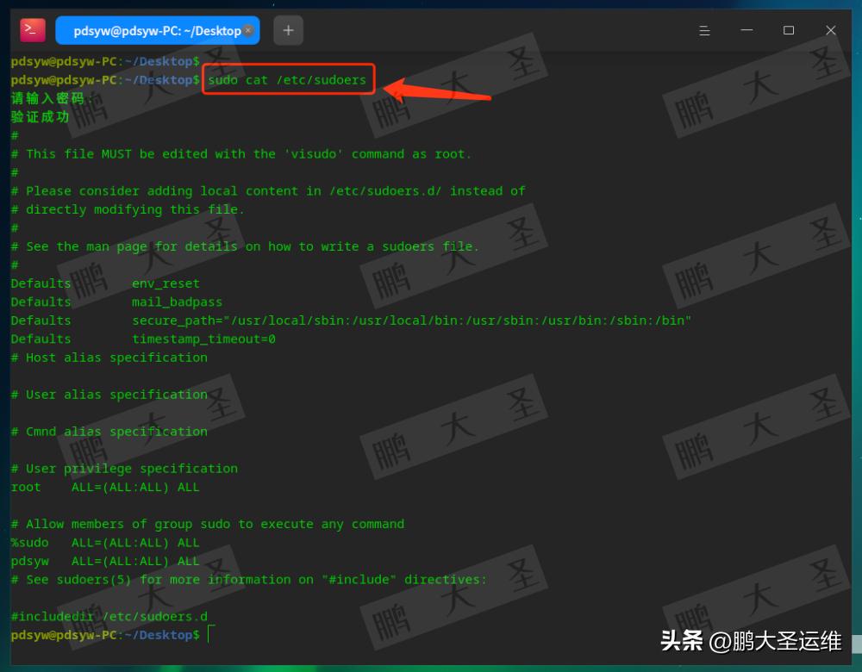Click the secure_path value text

411,320
